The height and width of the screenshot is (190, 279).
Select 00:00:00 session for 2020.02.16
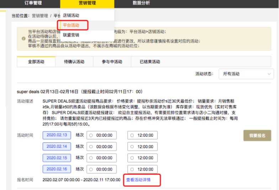coord(102,169)
